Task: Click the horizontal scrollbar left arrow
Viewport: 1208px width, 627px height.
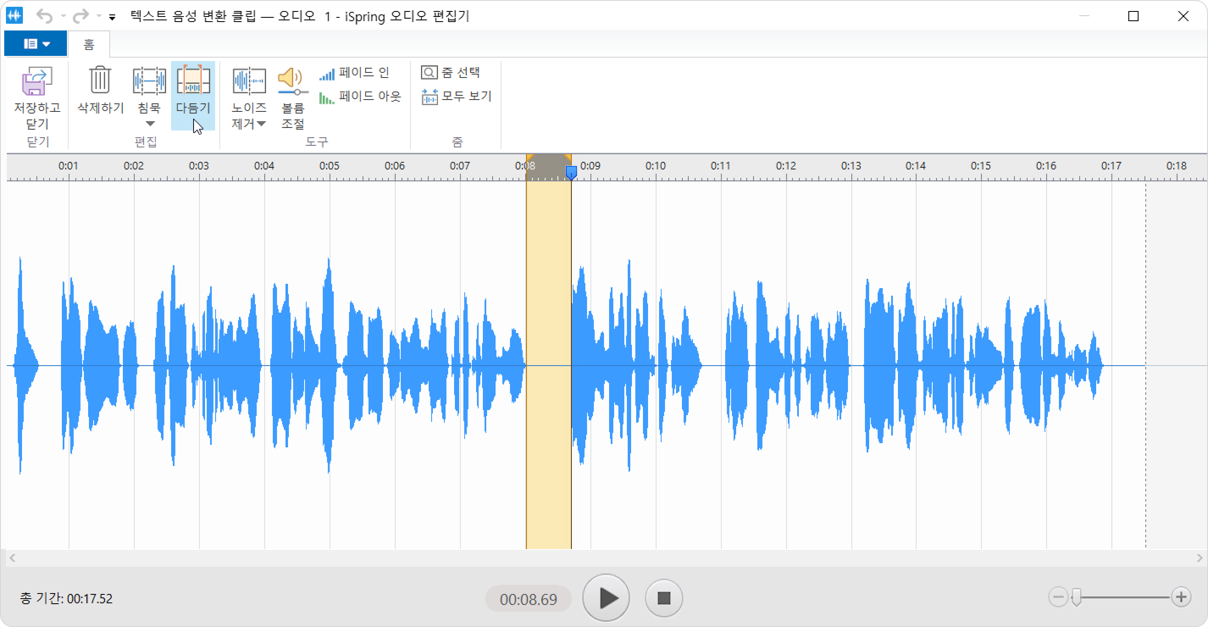Action: (13, 558)
